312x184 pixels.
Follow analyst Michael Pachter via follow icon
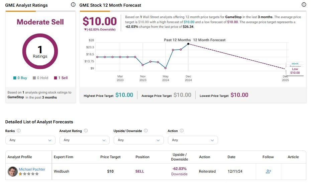(268, 171)
